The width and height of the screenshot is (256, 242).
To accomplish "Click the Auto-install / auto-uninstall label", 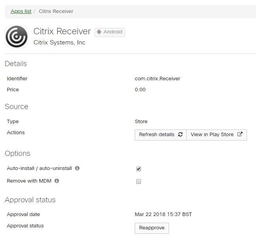I will (x=39, y=168).
